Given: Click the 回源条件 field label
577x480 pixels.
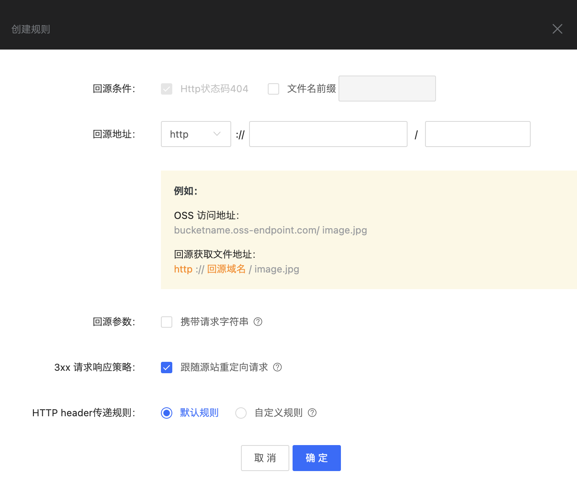Looking at the screenshot, I should point(114,89).
